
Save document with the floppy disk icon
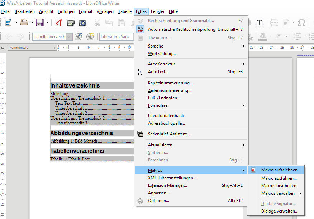40,23
